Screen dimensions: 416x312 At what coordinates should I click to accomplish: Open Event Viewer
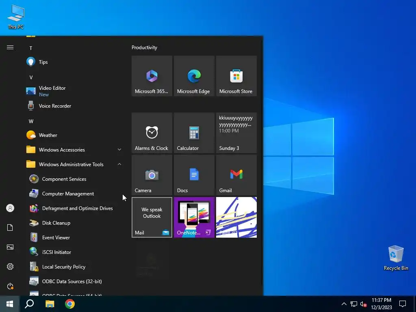tap(74, 237)
